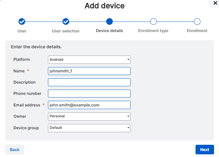Select the Enrollment step label

197,31
